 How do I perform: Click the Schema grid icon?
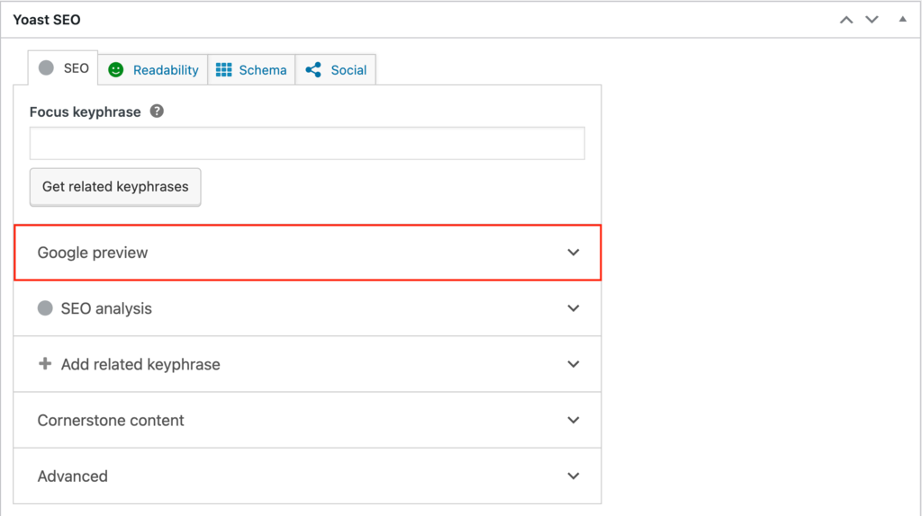(224, 70)
